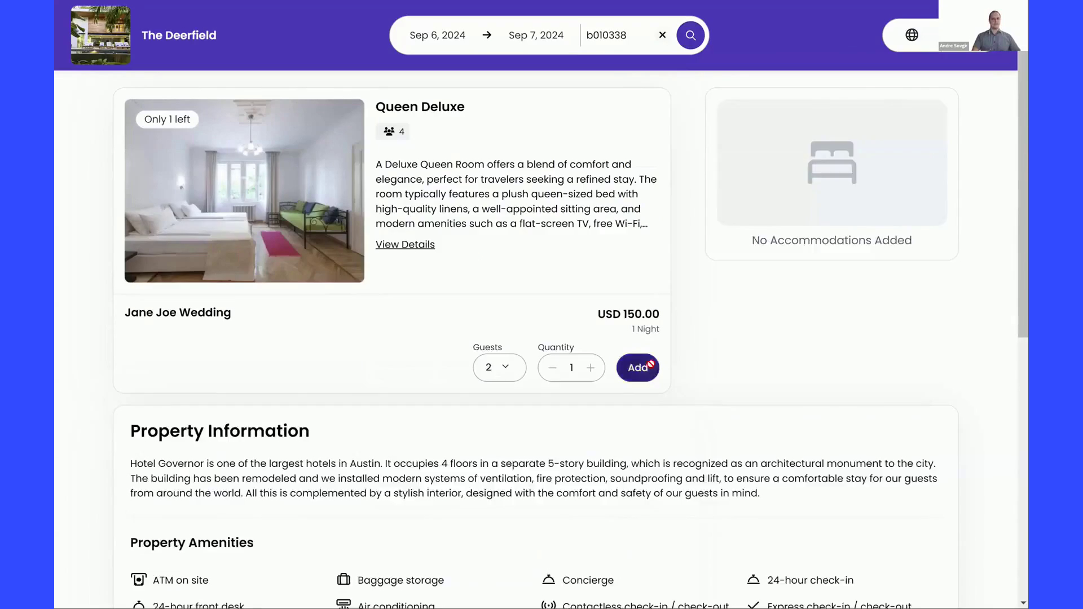The height and width of the screenshot is (609, 1083).
Task: Click the bed icon placeholder
Action: coord(831,162)
